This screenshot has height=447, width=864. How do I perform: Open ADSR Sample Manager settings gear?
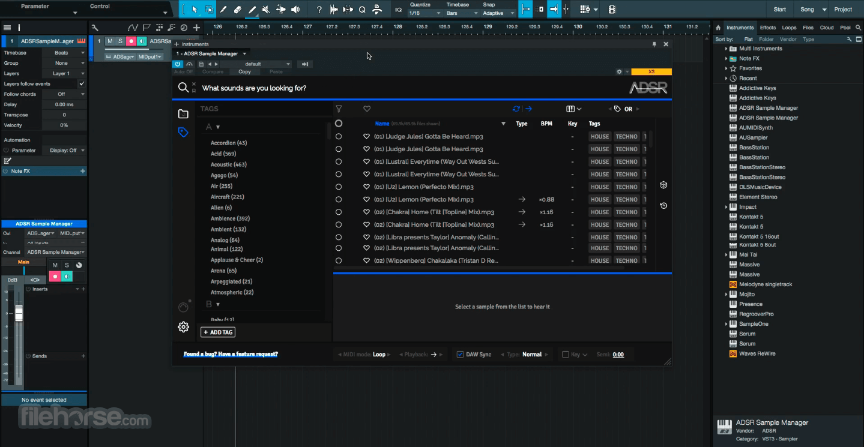tap(184, 327)
